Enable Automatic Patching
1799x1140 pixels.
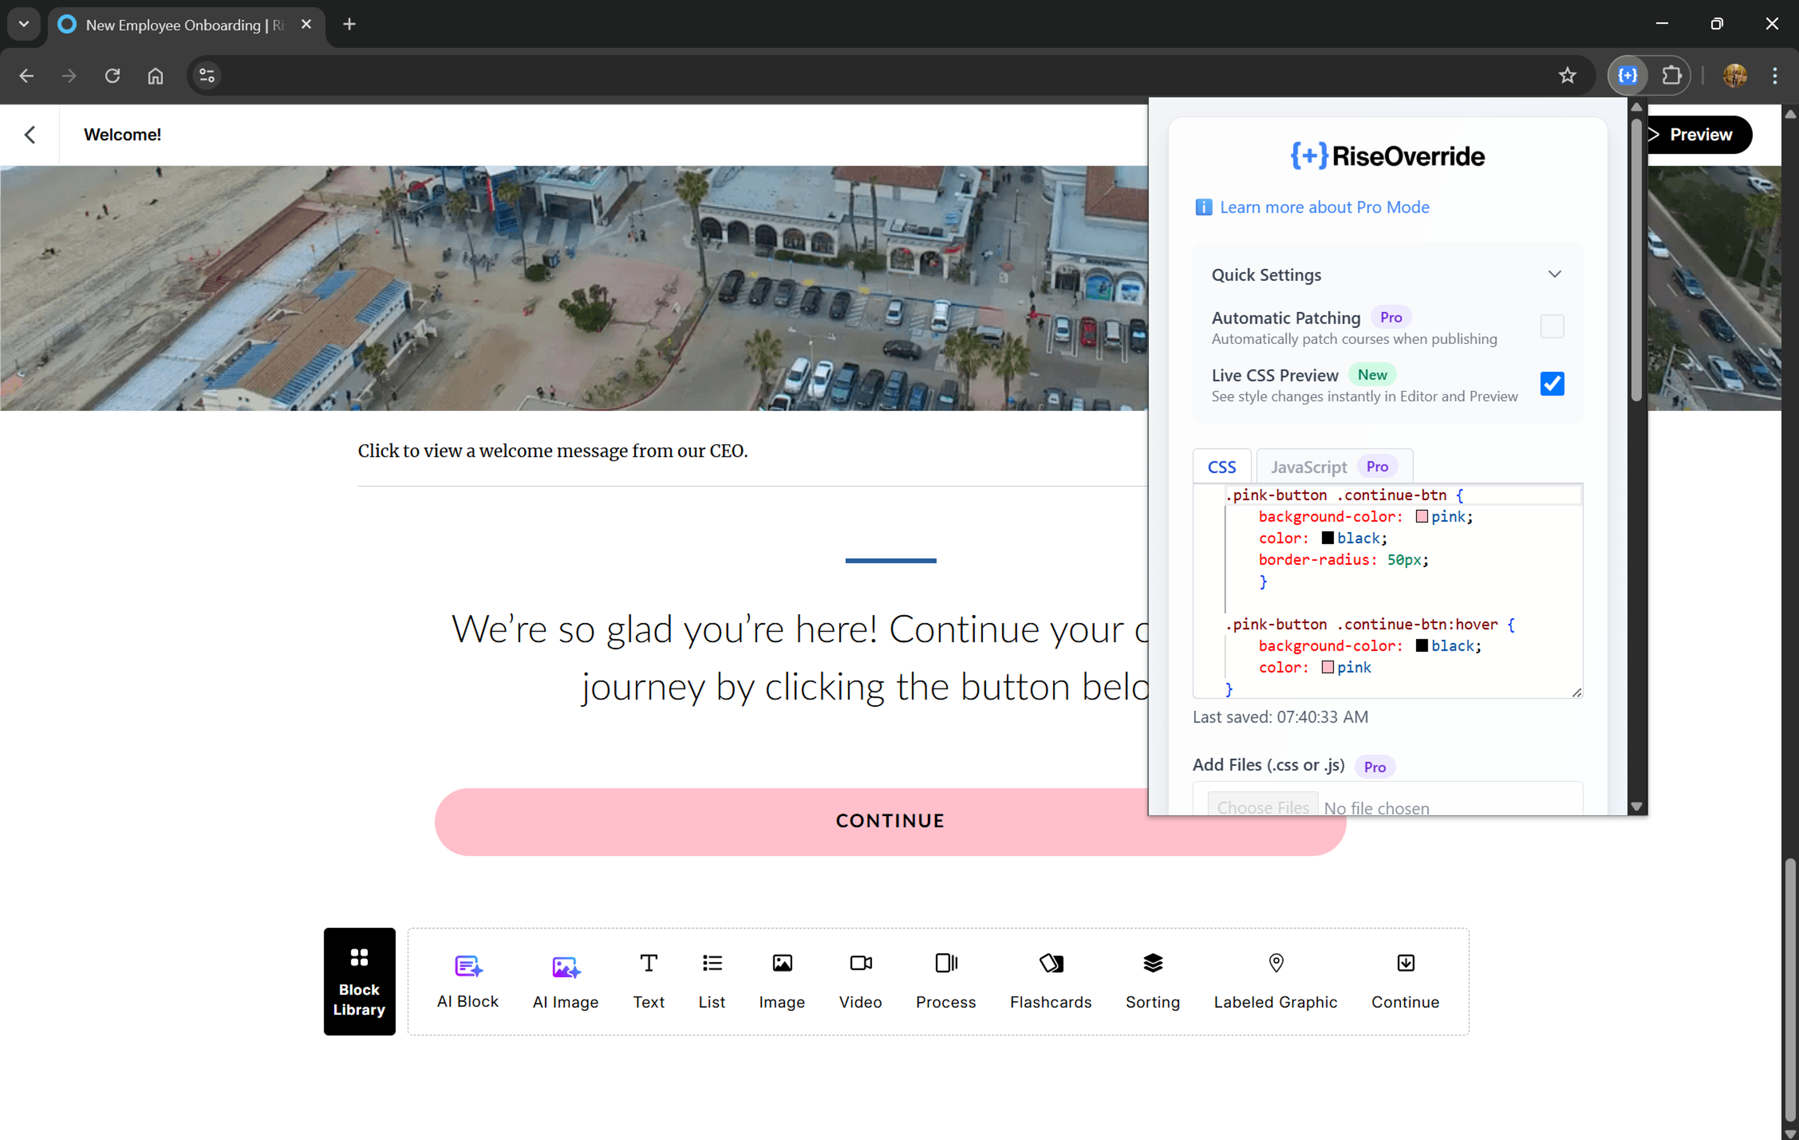[x=1553, y=327]
